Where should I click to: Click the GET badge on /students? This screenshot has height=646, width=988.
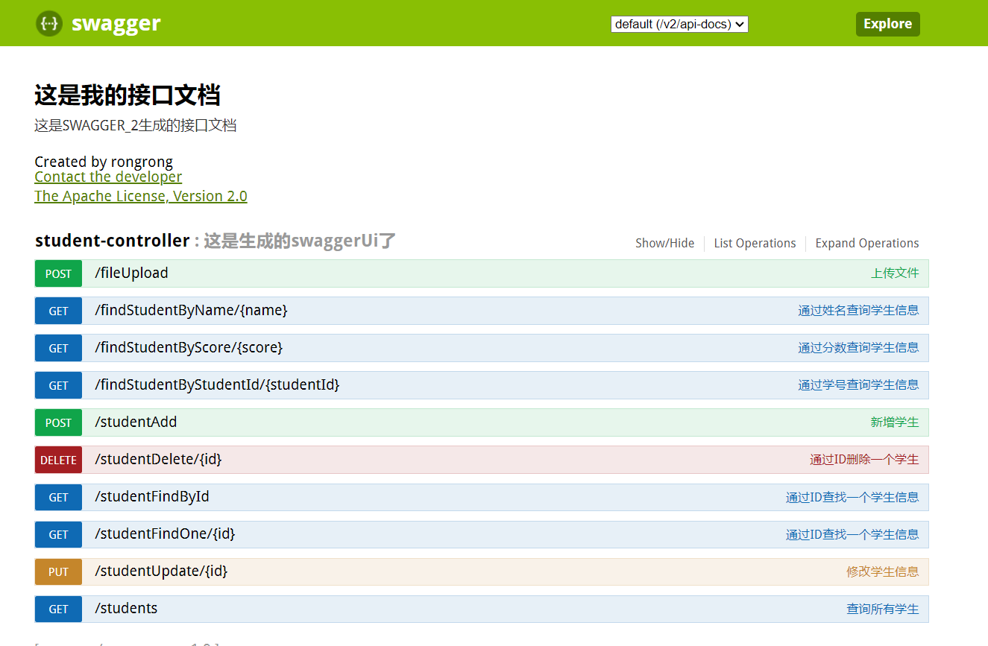(x=58, y=609)
